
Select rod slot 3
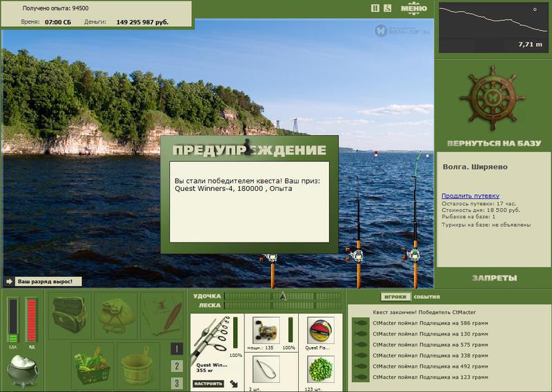coord(177,383)
